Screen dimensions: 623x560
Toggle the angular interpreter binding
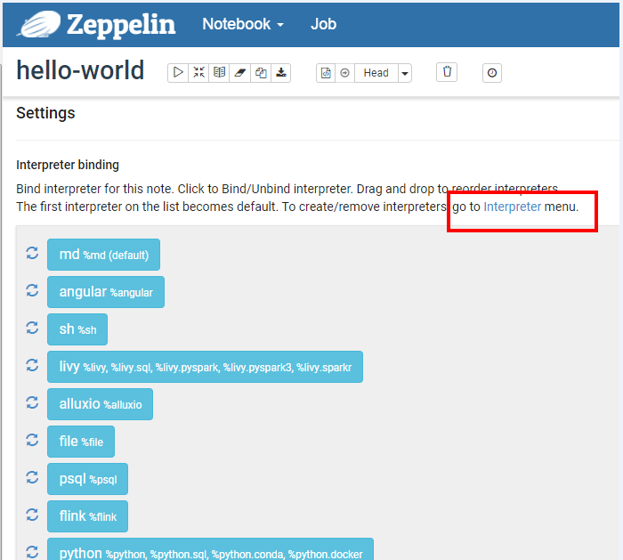[x=105, y=292]
